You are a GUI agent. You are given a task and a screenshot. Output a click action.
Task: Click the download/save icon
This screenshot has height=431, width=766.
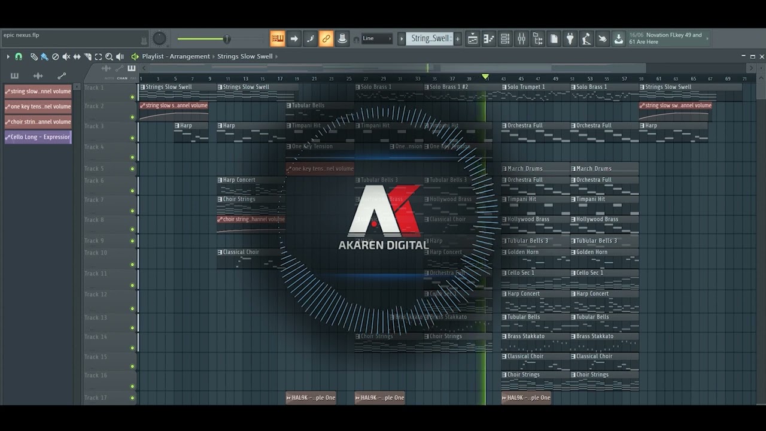(618, 39)
